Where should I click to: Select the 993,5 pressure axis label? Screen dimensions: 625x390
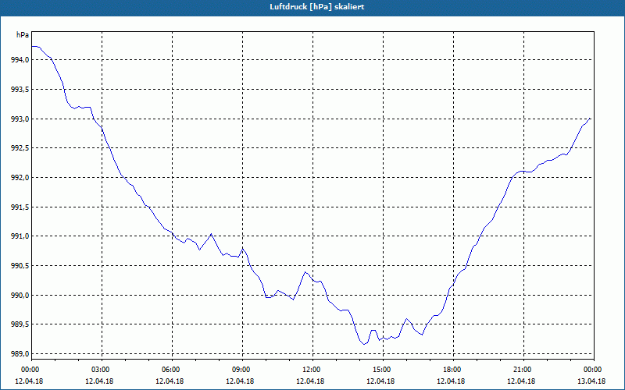(x=19, y=90)
